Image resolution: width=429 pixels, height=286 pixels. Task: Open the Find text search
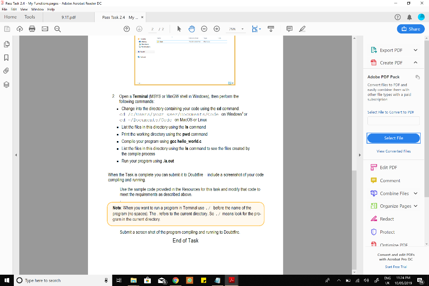(57, 29)
